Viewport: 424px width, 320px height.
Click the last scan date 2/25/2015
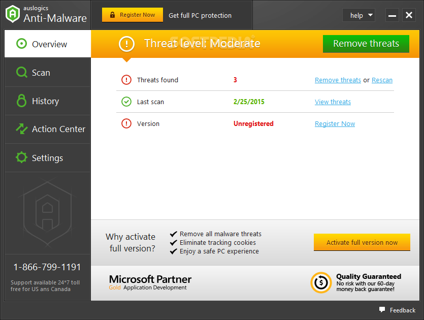click(249, 102)
